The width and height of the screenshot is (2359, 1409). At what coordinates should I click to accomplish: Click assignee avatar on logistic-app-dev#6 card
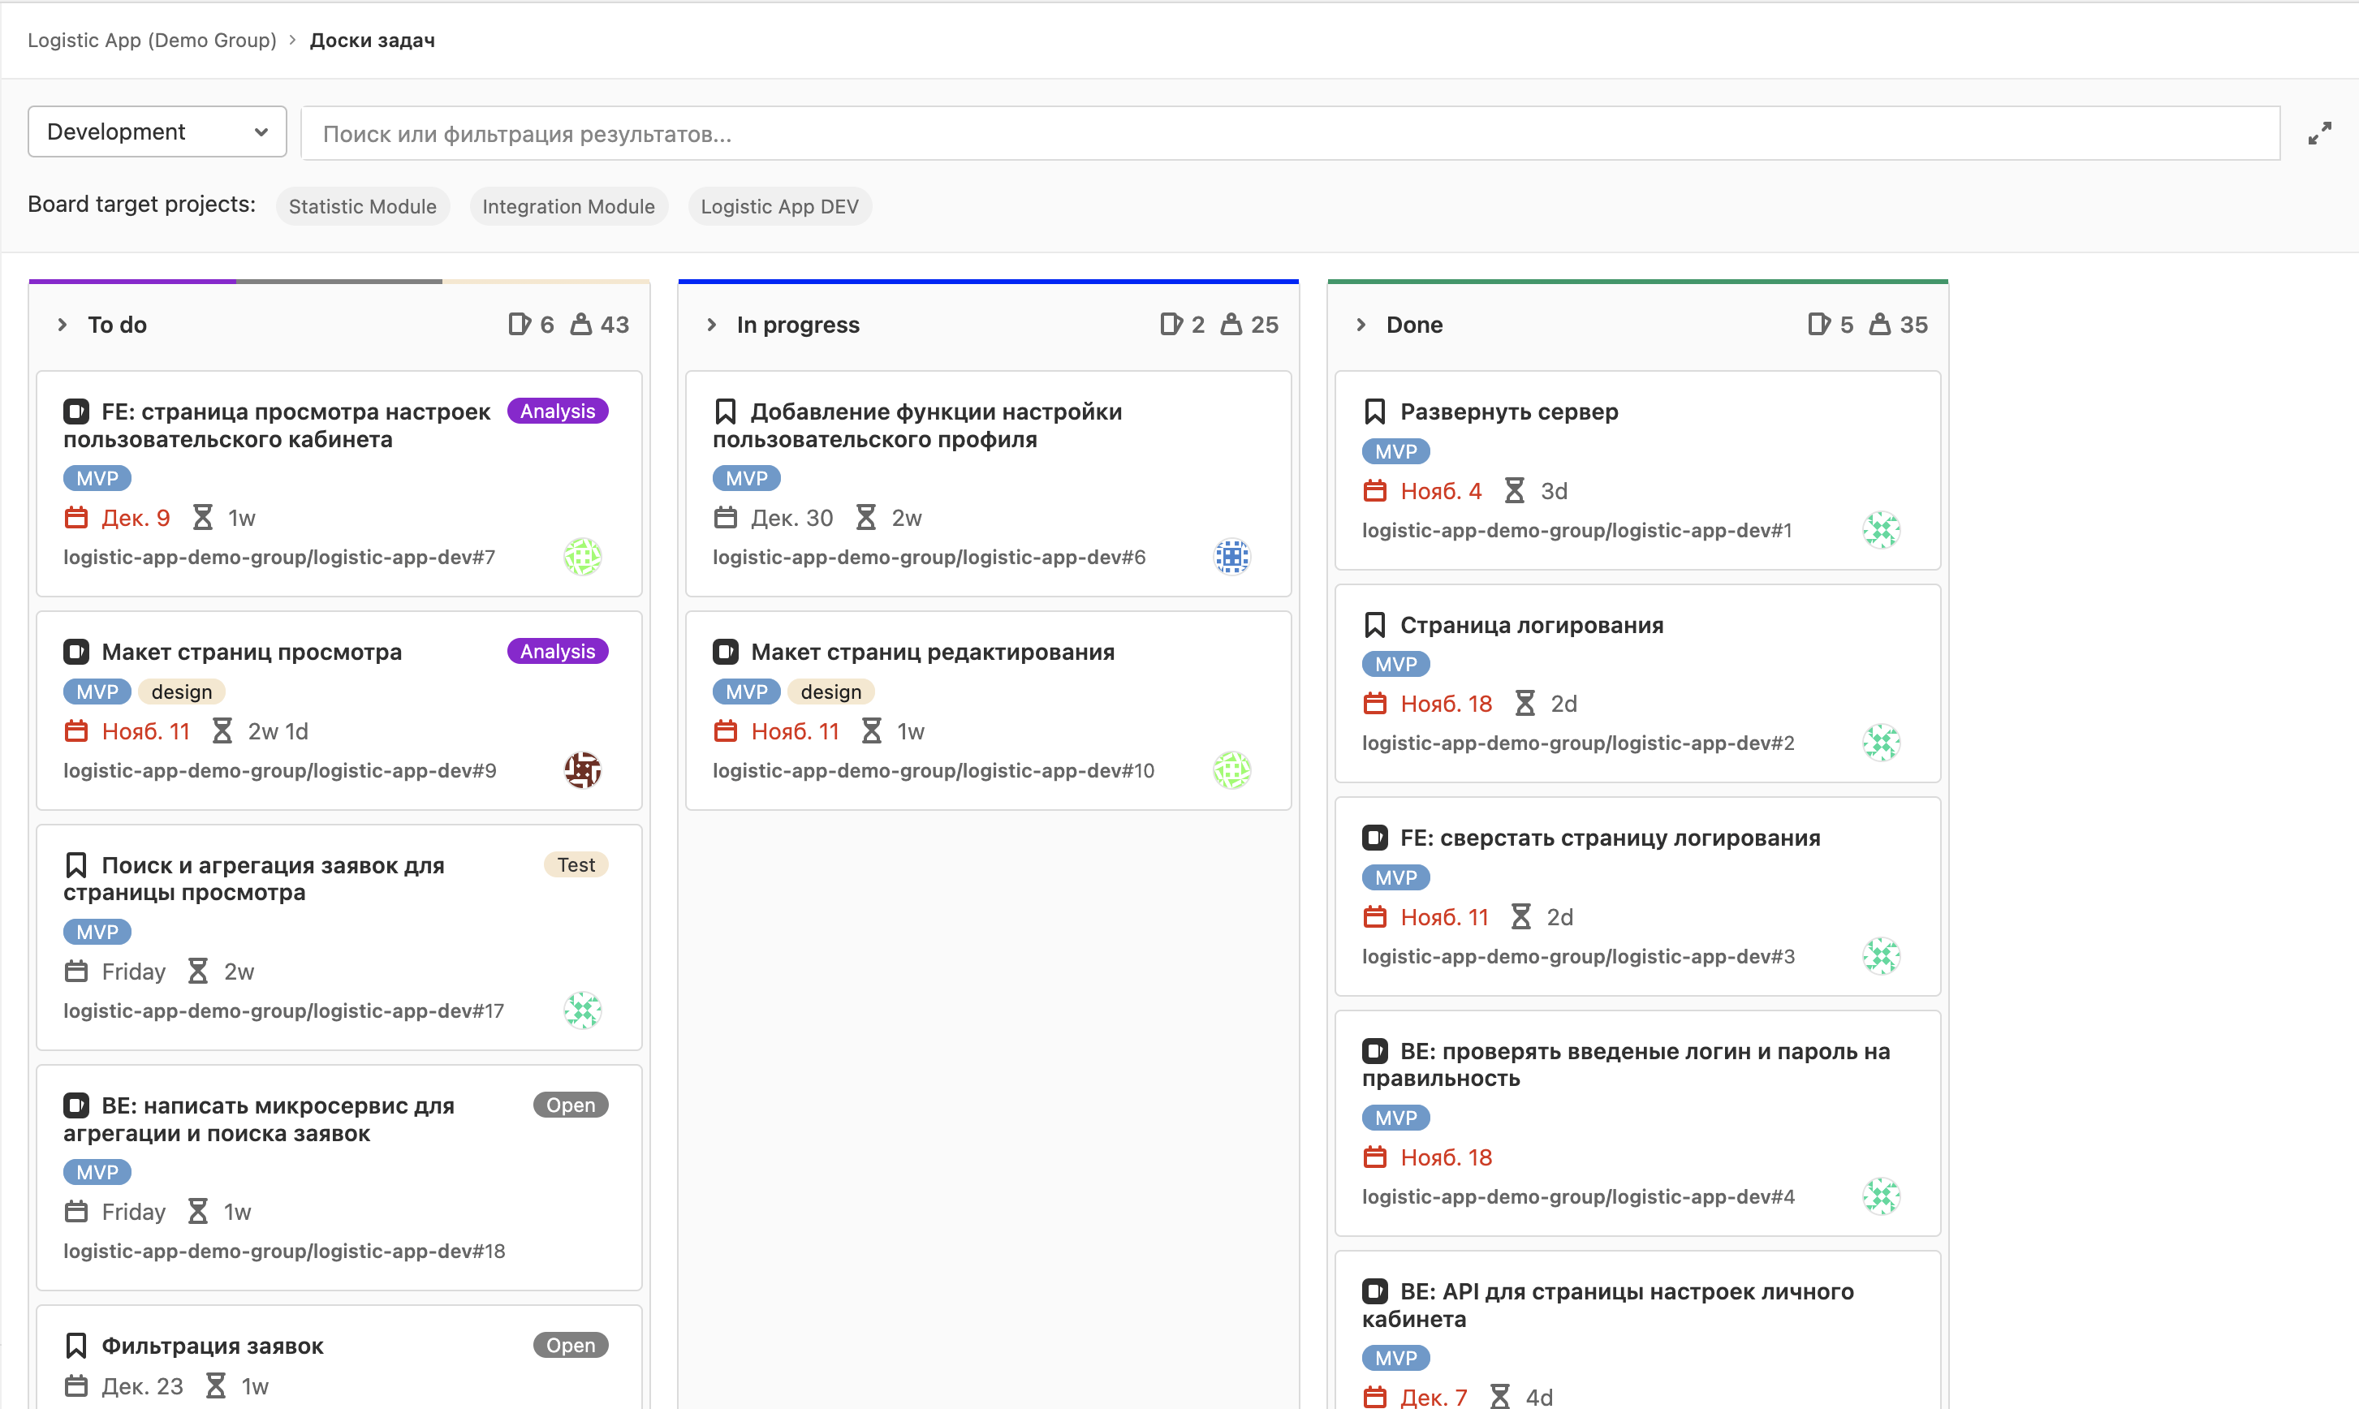(1231, 557)
